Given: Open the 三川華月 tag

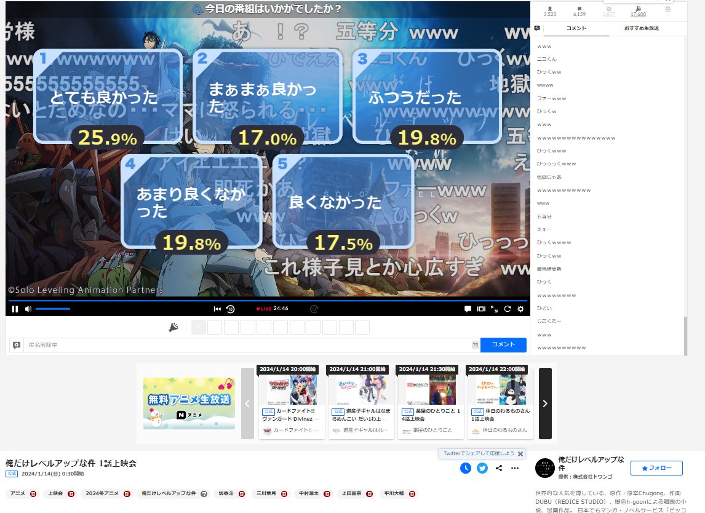Looking at the screenshot, I should point(266,494).
